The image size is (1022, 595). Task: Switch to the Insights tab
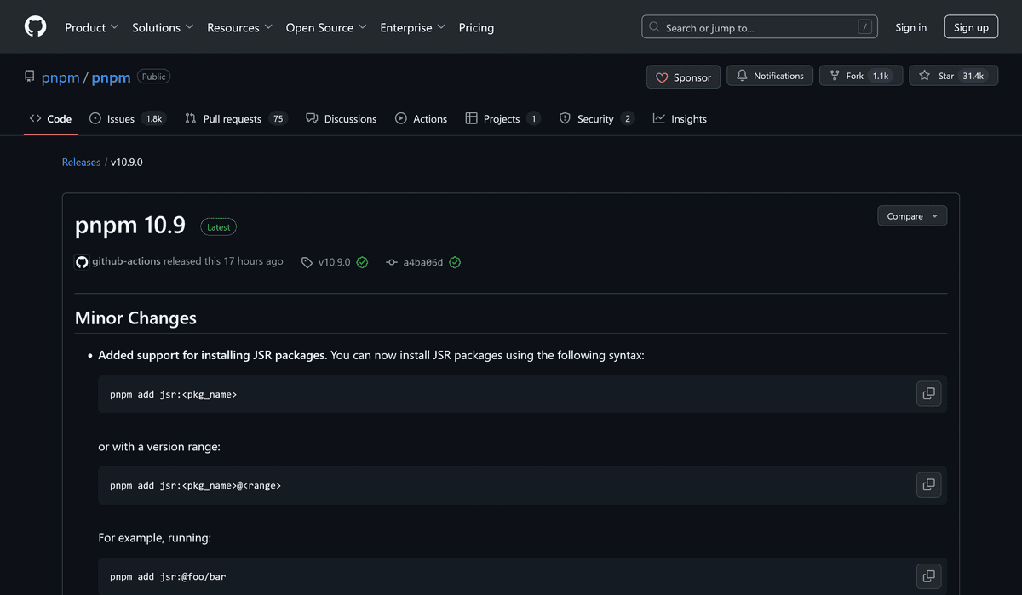pyautogui.click(x=680, y=119)
